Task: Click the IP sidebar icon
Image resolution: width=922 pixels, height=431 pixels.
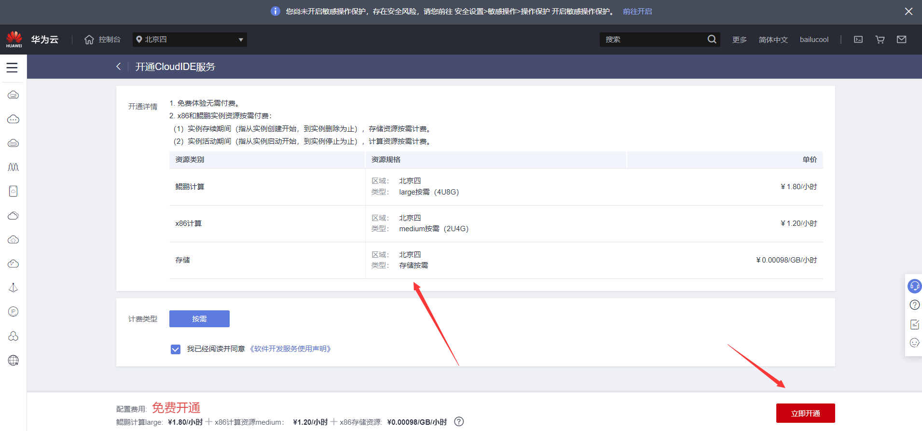Action: [14, 312]
